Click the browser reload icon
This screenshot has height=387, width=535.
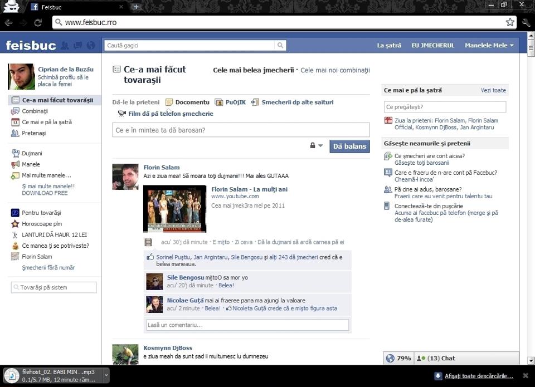click(x=38, y=23)
